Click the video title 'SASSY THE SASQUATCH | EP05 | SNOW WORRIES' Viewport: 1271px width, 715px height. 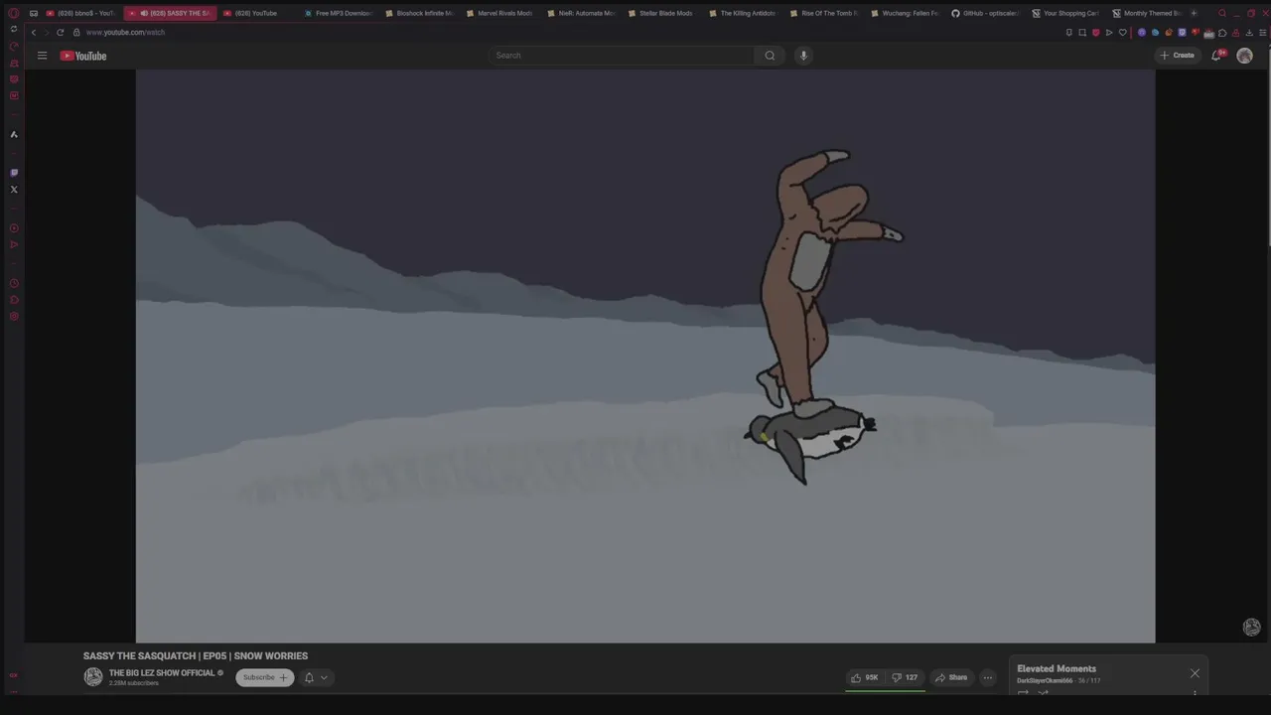196,655
